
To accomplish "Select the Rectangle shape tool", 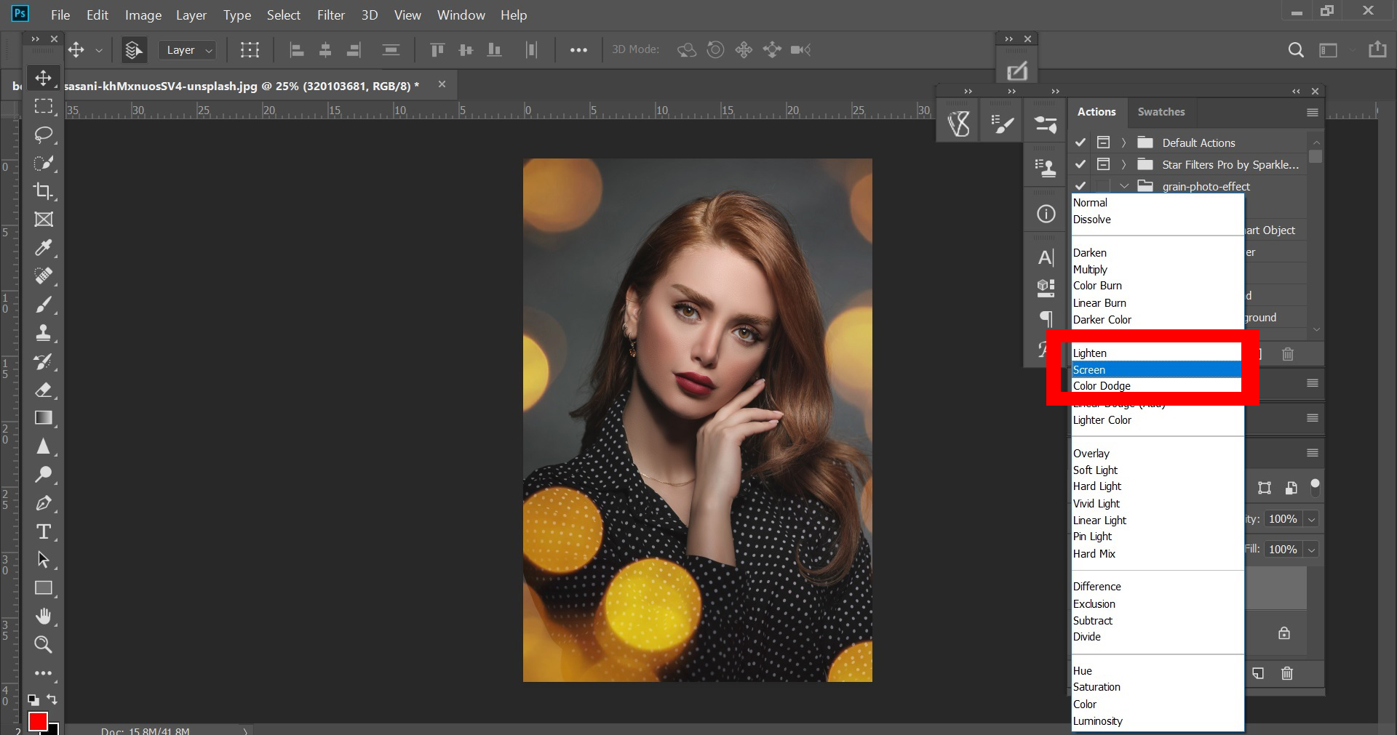I will click(x=44, y=588).
